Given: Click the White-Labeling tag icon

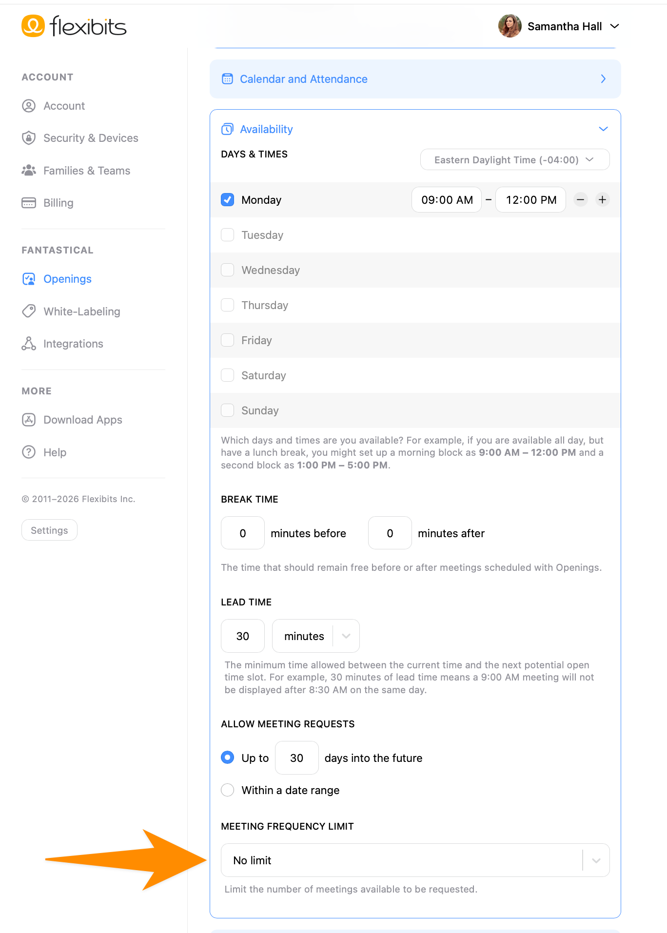Looking at the screenshot, I should tap(29, 311).
